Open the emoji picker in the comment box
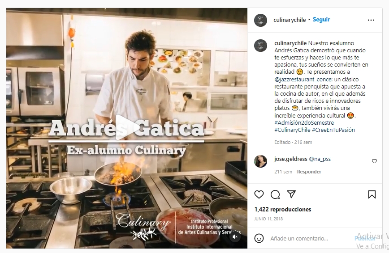The width and height of the screenshot is (389, 253). (259, 238)
